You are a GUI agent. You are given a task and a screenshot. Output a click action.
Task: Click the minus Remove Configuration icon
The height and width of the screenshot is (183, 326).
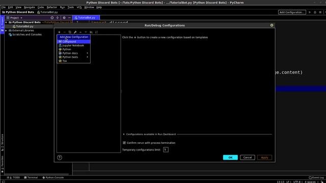coord(65,32)
